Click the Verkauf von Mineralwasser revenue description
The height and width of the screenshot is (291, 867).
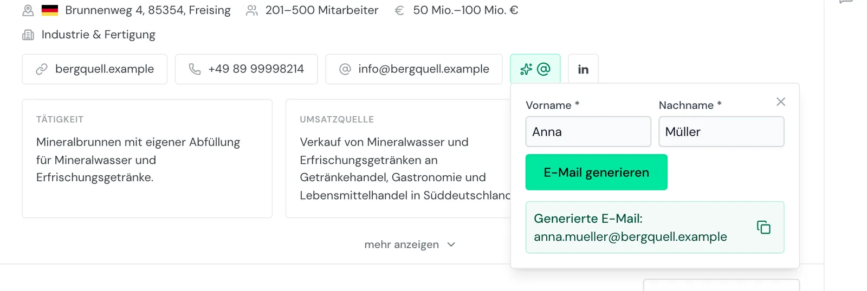[405, 168]
